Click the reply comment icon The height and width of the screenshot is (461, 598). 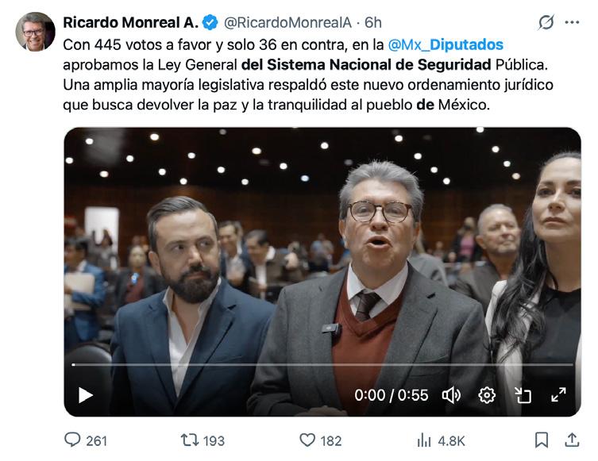click(x=72, y=440)
